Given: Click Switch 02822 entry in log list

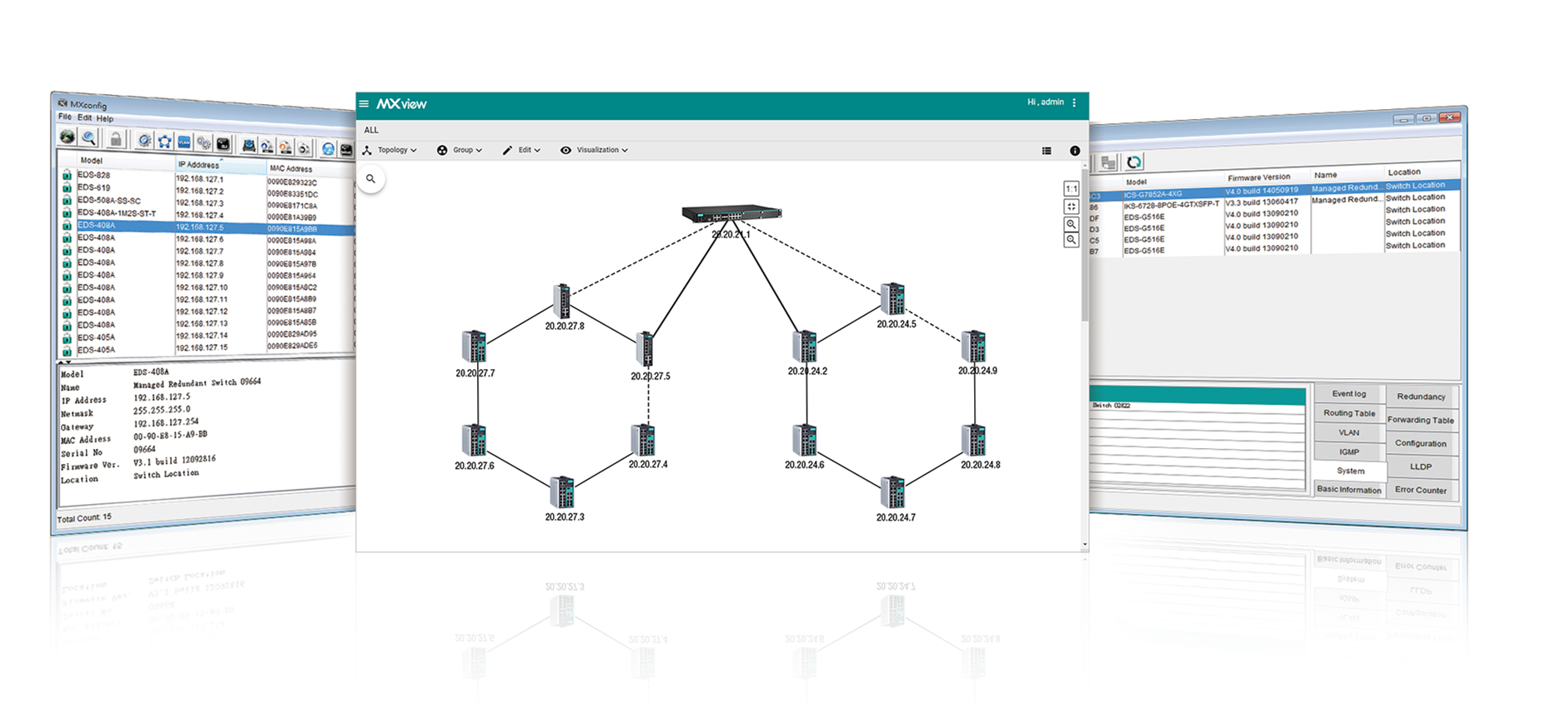Looking at the screenshot, I should (x=1112, y=406).
